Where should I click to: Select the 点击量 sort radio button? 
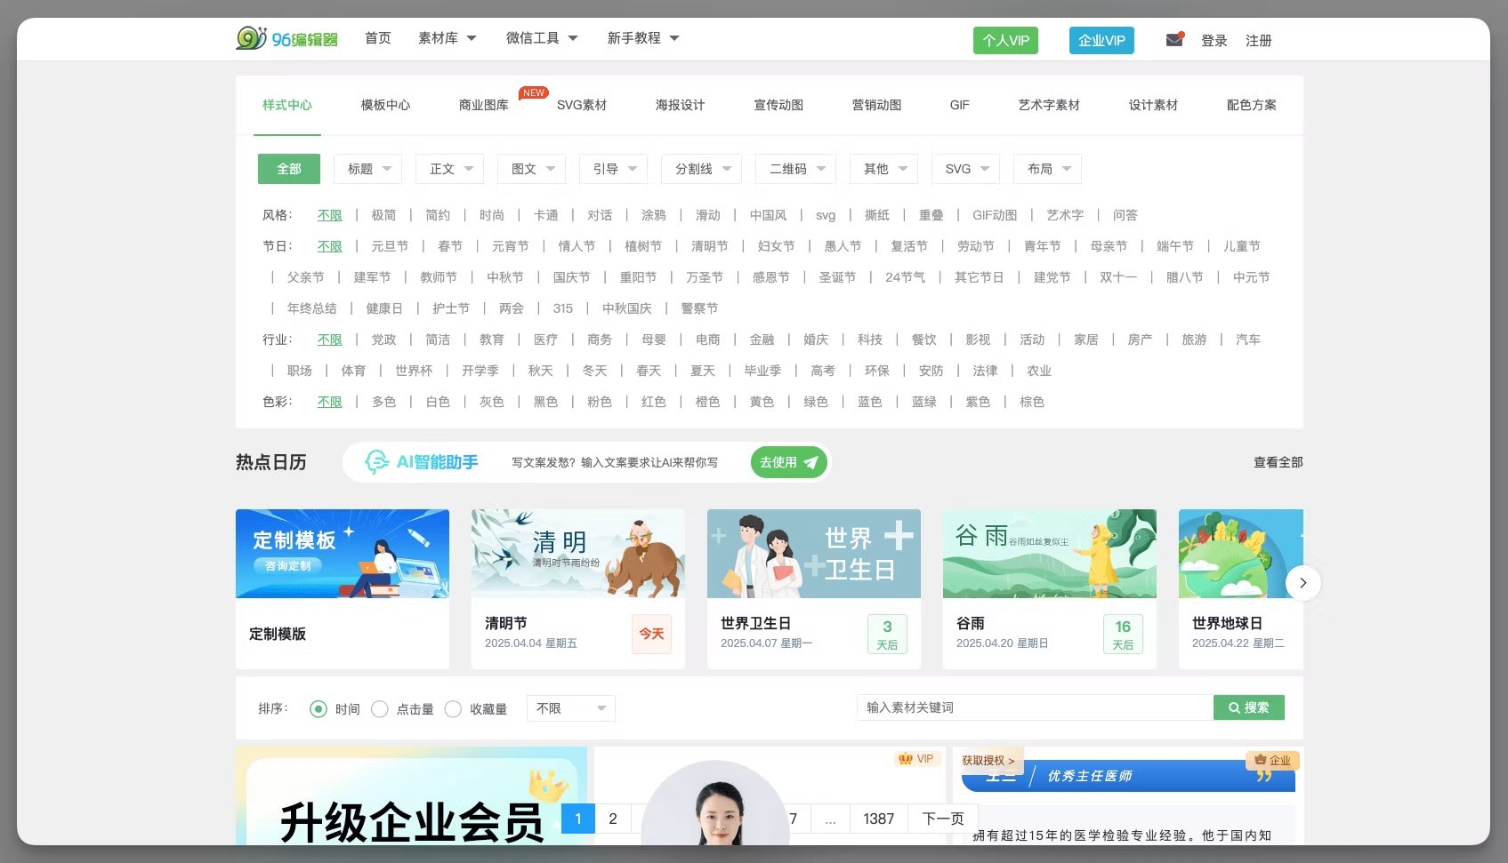(379, 708)
